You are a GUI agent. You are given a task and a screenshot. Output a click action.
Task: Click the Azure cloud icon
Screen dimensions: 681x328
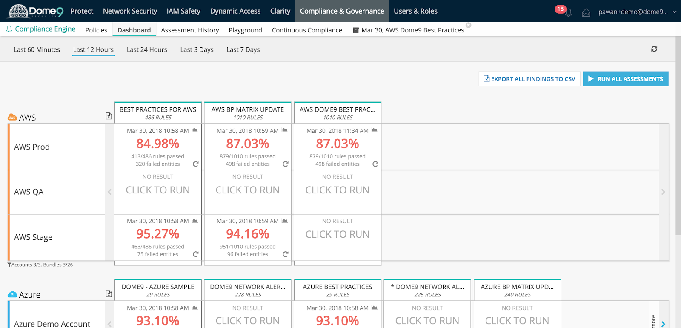coord(12,294)
